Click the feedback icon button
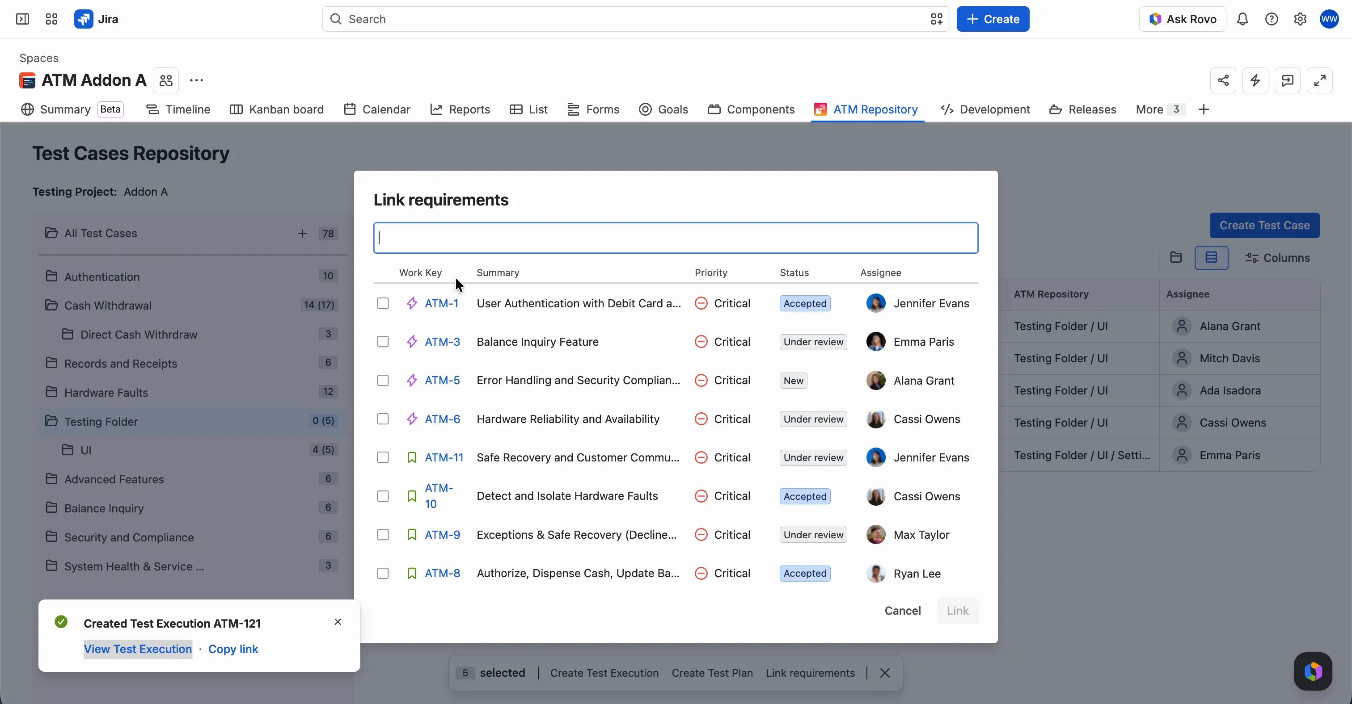Screen dimensions: 1352x704 coord(1288,80)
